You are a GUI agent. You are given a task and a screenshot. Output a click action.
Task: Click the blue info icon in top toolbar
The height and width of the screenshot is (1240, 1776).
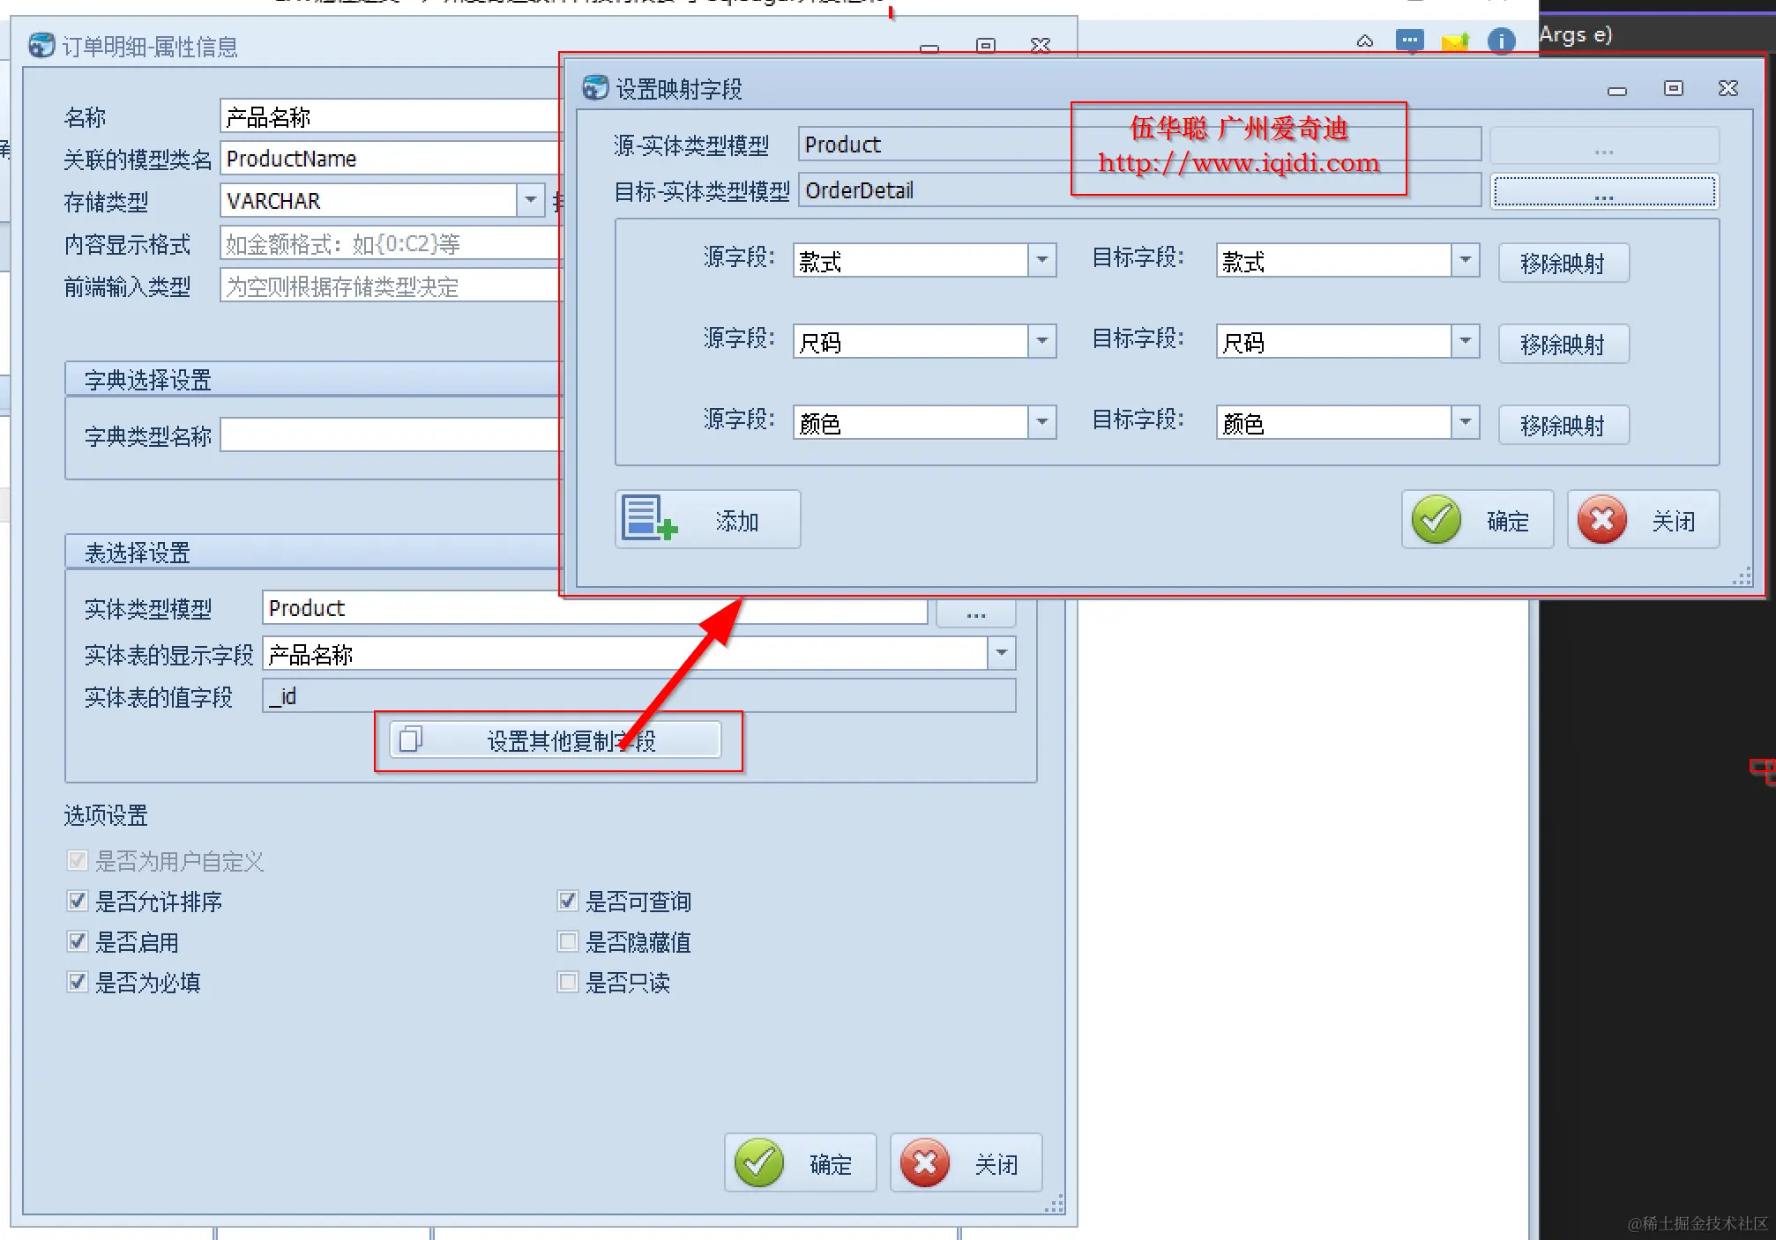click(x=1501, y=41)
